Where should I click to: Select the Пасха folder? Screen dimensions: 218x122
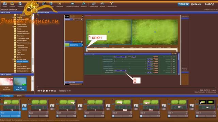click(x=19, y=29)
